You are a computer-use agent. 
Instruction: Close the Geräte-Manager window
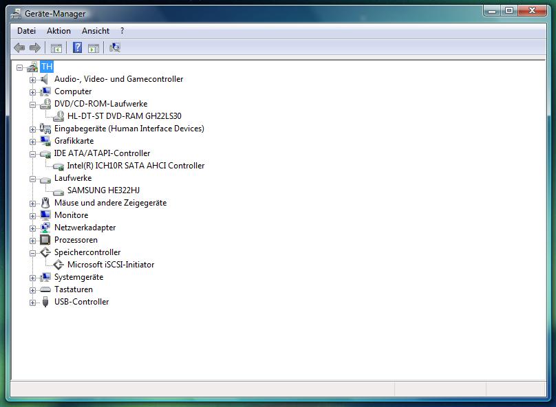pyautogui.click(x=532, y=10)
